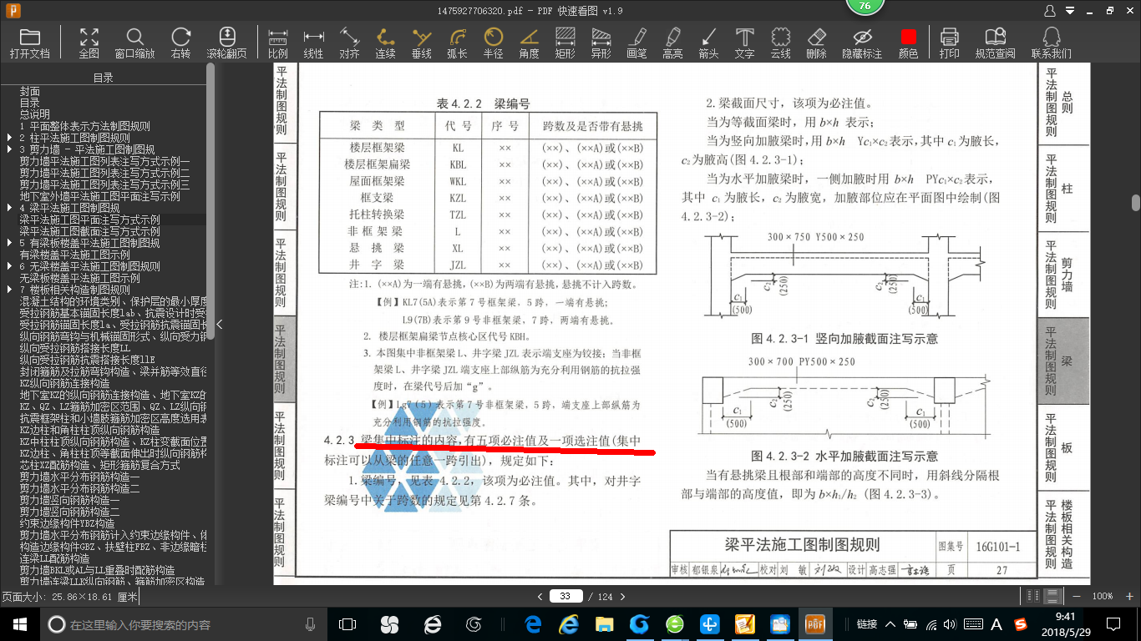Click the outline panel scrollbar
This screenshot has width=1141, height=641.
point(210,200)
